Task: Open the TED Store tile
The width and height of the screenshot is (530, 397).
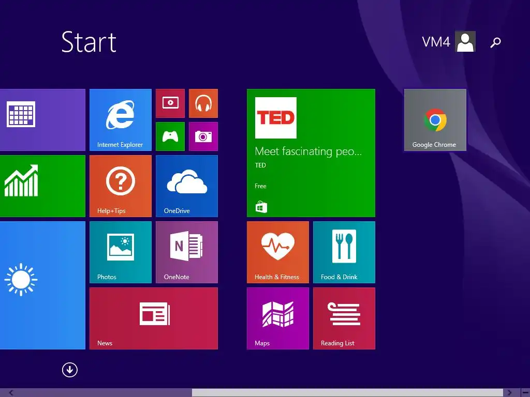Action: [311, 153]
